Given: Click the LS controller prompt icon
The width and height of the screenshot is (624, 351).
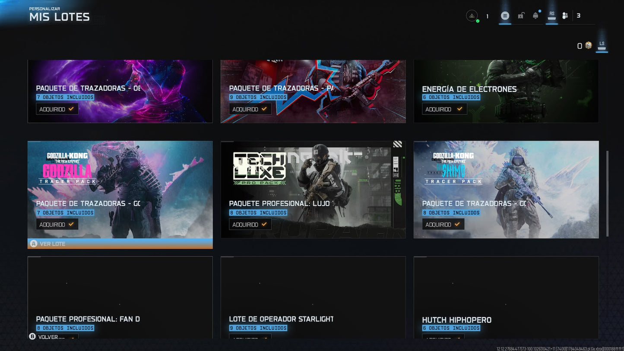Looking at the screenshot, I should [x=602, y=45].
